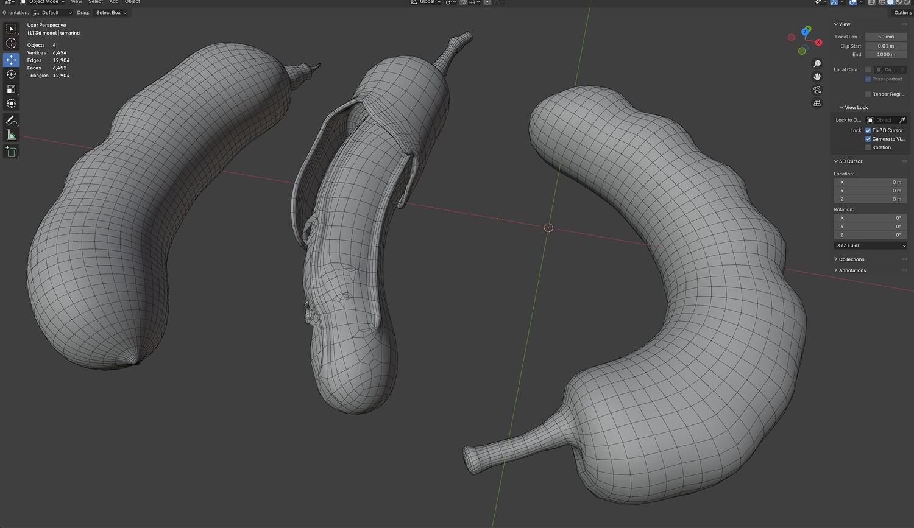Click the large green negative-Y gizmo ball
This screenshot has height=528, width=914.
[x=802, y=51]
